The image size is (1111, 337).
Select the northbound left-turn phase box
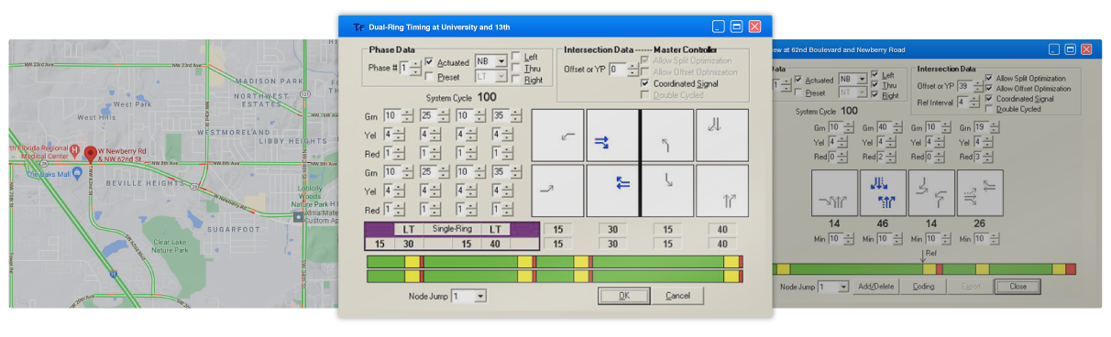[x=667, y=136]
